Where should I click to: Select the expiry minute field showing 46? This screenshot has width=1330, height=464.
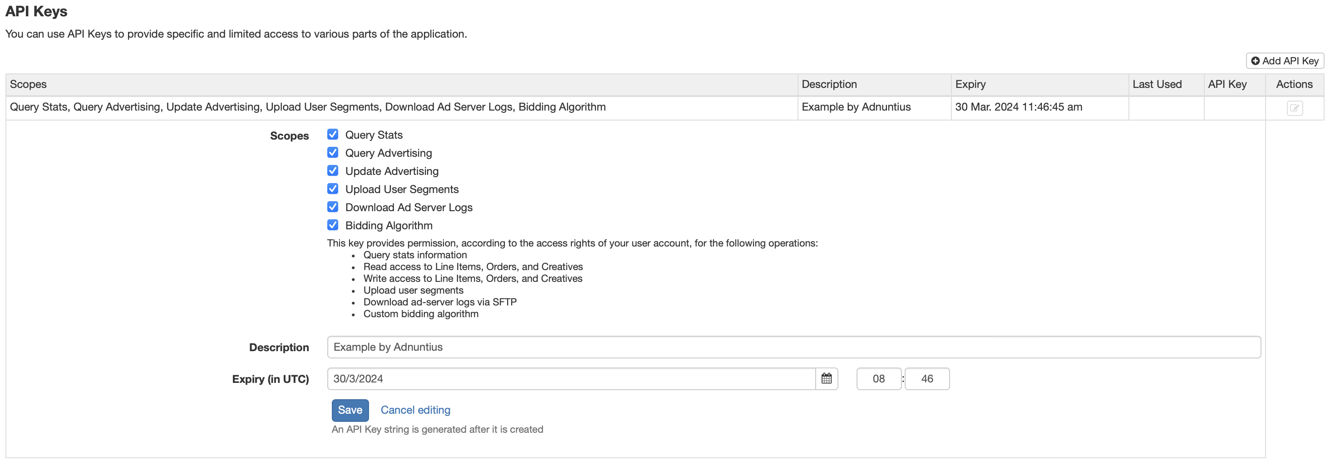(926, 378)
